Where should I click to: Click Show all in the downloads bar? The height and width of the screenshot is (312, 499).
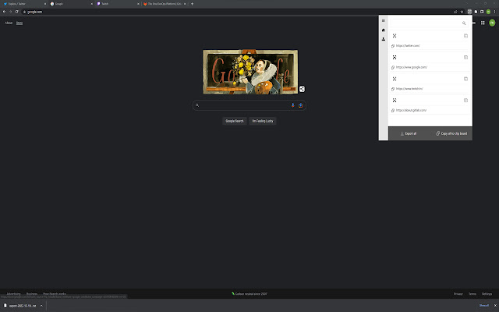tap(483, 306)
